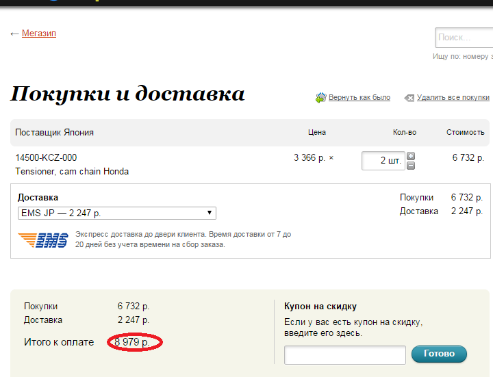Click the unit price 3 366 р.
Image resolution: width=493 pixels, height=377 pixels.
(x=309, y=158)
